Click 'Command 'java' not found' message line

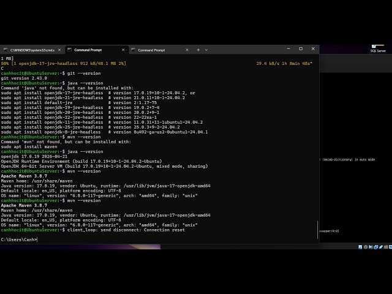(67, 88)
